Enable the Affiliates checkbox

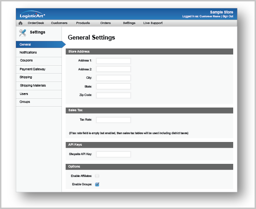pos(97,176)
